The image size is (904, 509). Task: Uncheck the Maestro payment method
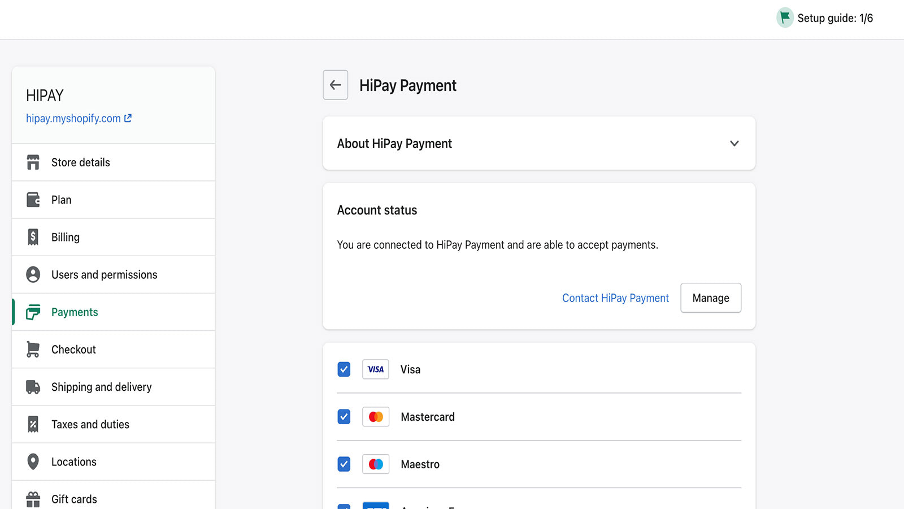coord(344,464)
